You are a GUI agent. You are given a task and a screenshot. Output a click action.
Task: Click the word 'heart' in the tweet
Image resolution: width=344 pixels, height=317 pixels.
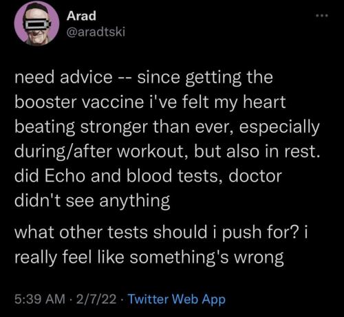point(264,102)
